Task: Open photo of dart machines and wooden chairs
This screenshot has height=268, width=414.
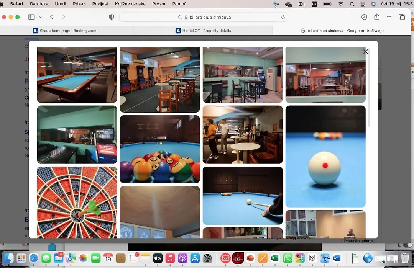Action: (160, 79)
